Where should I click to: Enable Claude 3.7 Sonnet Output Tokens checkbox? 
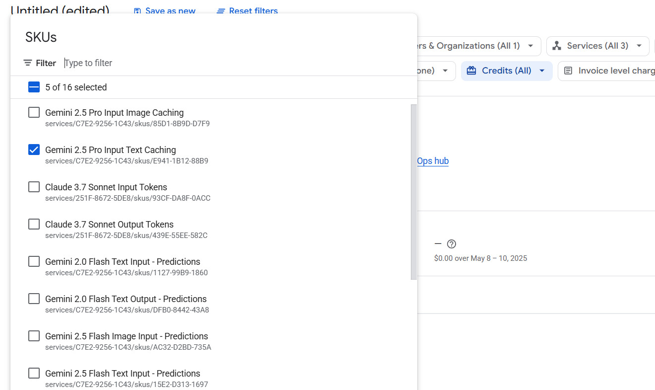coord(34,224)
